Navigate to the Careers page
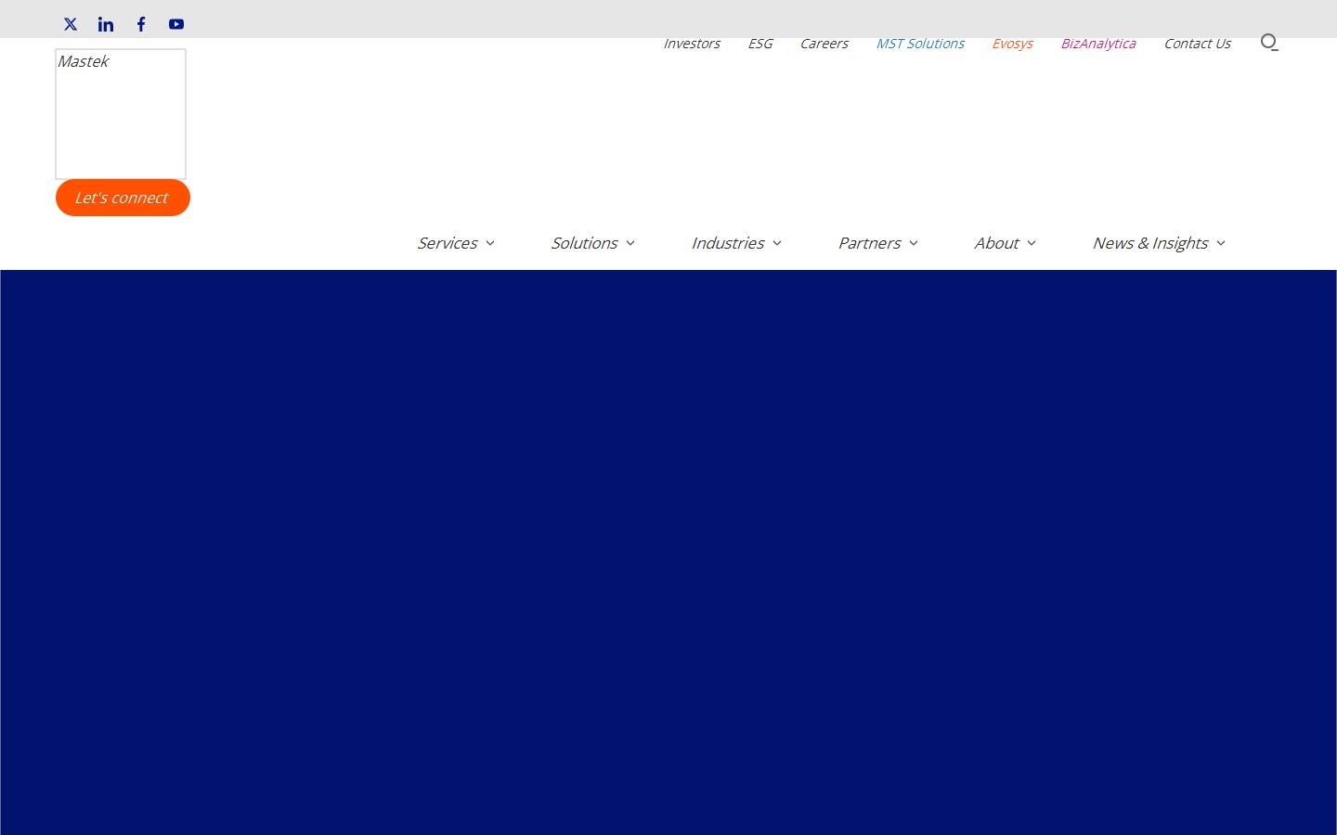1337x835 pixels. point(824,43)
